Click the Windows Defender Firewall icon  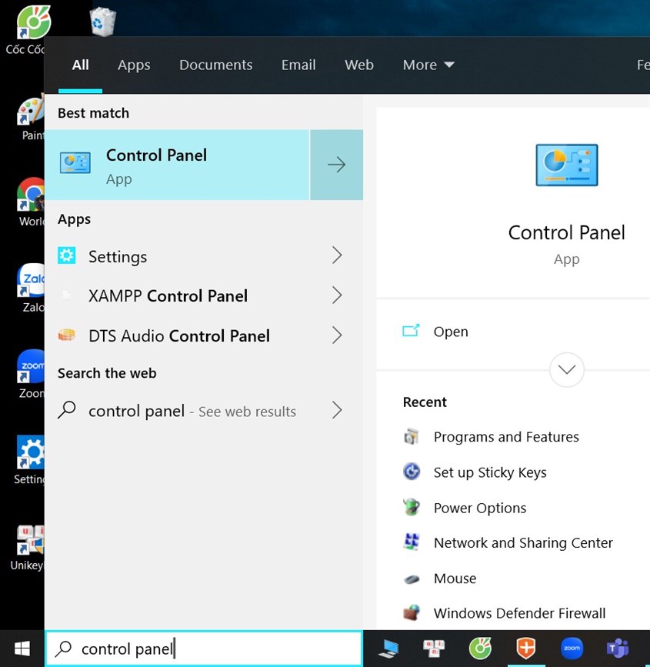tap(412, 613)
